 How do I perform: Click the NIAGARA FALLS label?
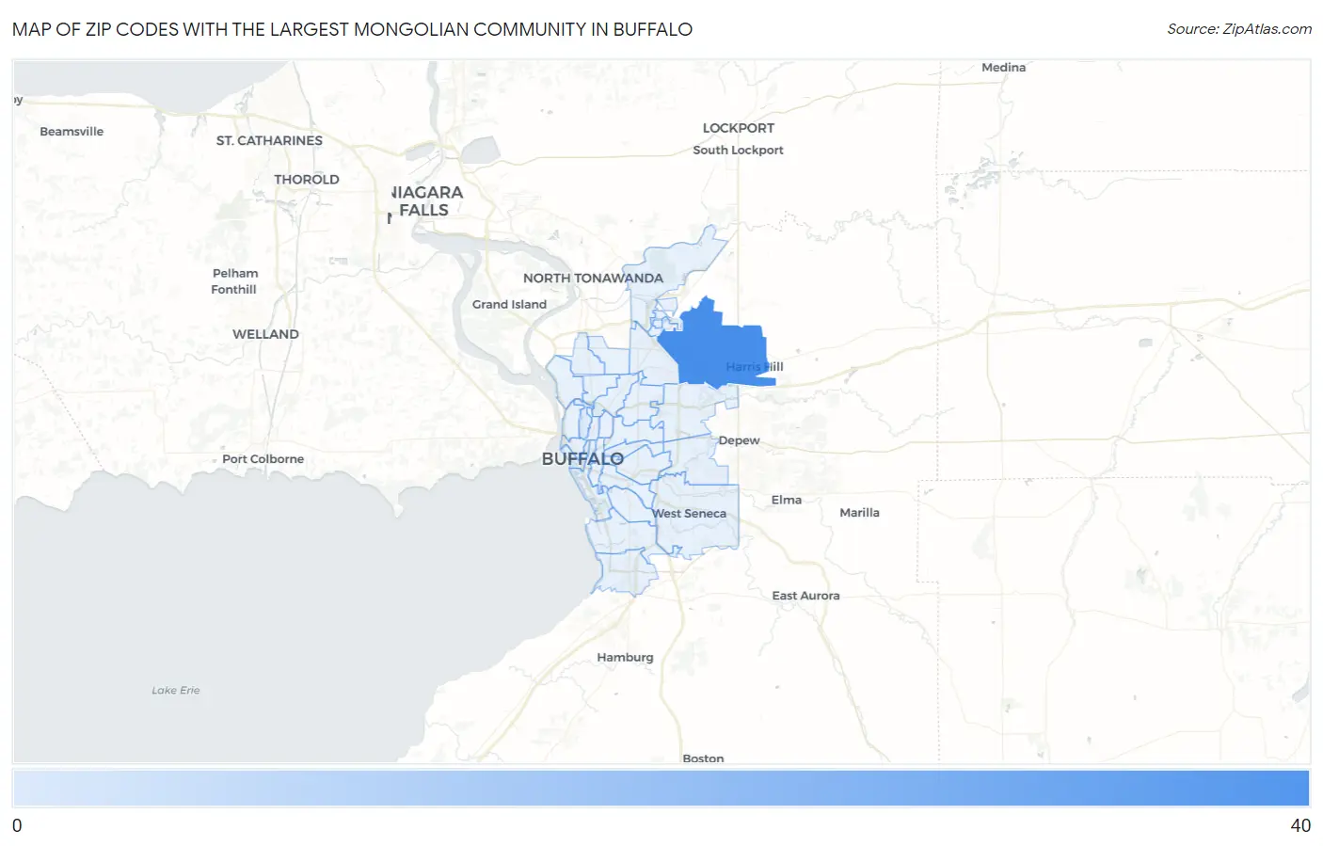pos(425,201)
